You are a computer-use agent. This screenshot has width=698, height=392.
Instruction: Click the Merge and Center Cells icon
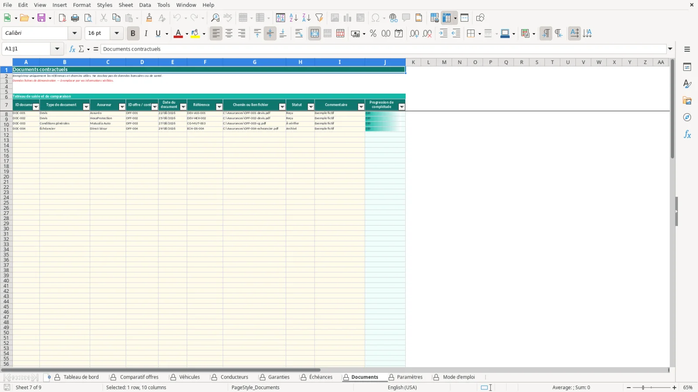tap(315, 34)
